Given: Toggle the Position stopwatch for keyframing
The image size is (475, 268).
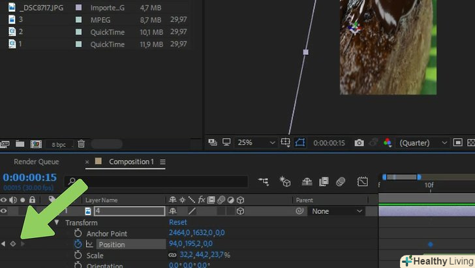Looking at the screenshot, I should tap(78, 245).
